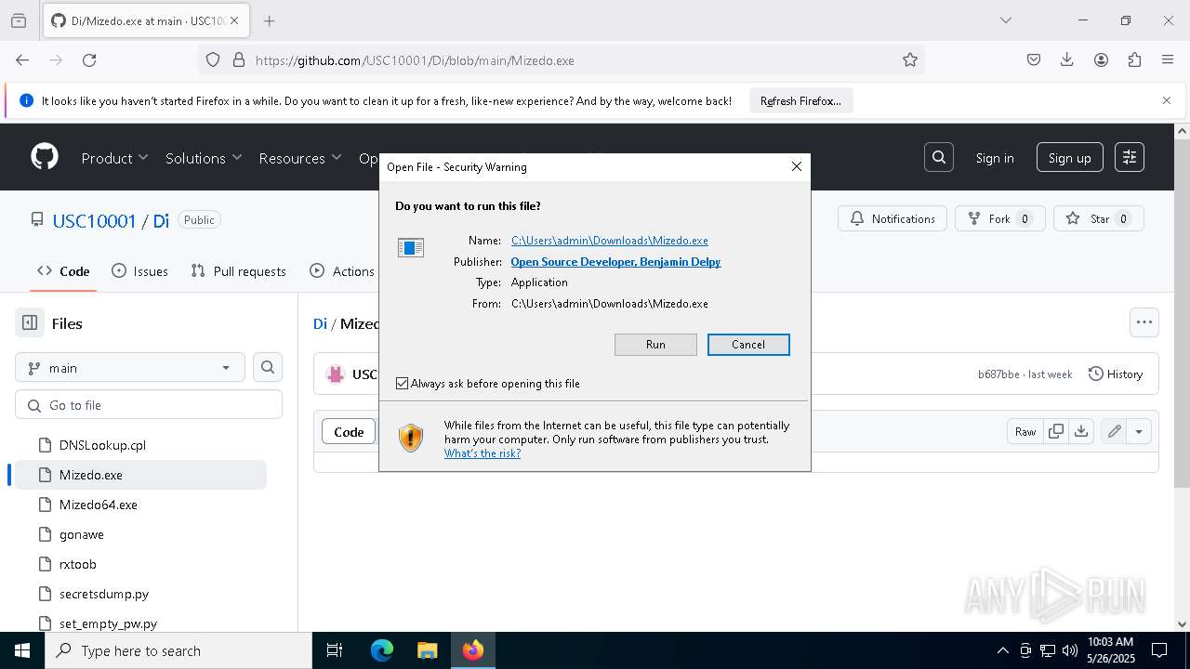Image resolution: width=1190 pixels, height=669 pixels.
Task: Open dropdown arrow next to edit pencil
Action: click(1139, 431)
